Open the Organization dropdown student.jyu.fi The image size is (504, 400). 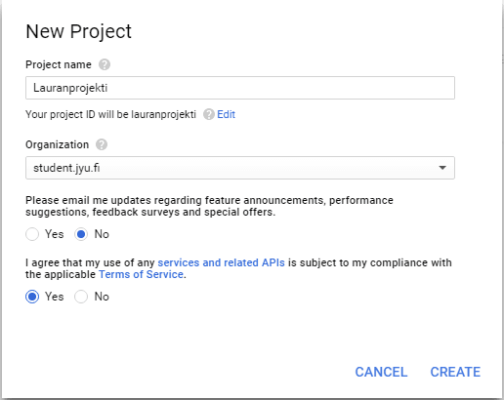tap(240, 168)
